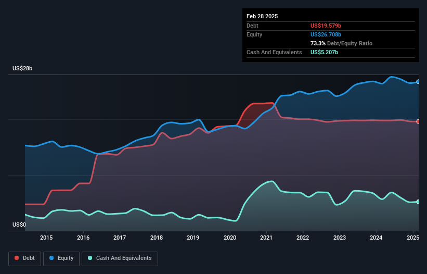Click the blue Equity endpoint marker

point(418,82)
